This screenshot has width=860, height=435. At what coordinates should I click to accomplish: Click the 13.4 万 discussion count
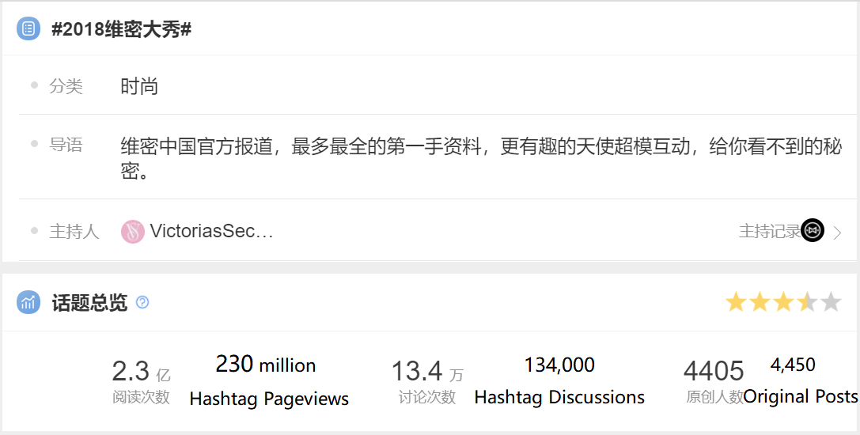tap(427, 372)
